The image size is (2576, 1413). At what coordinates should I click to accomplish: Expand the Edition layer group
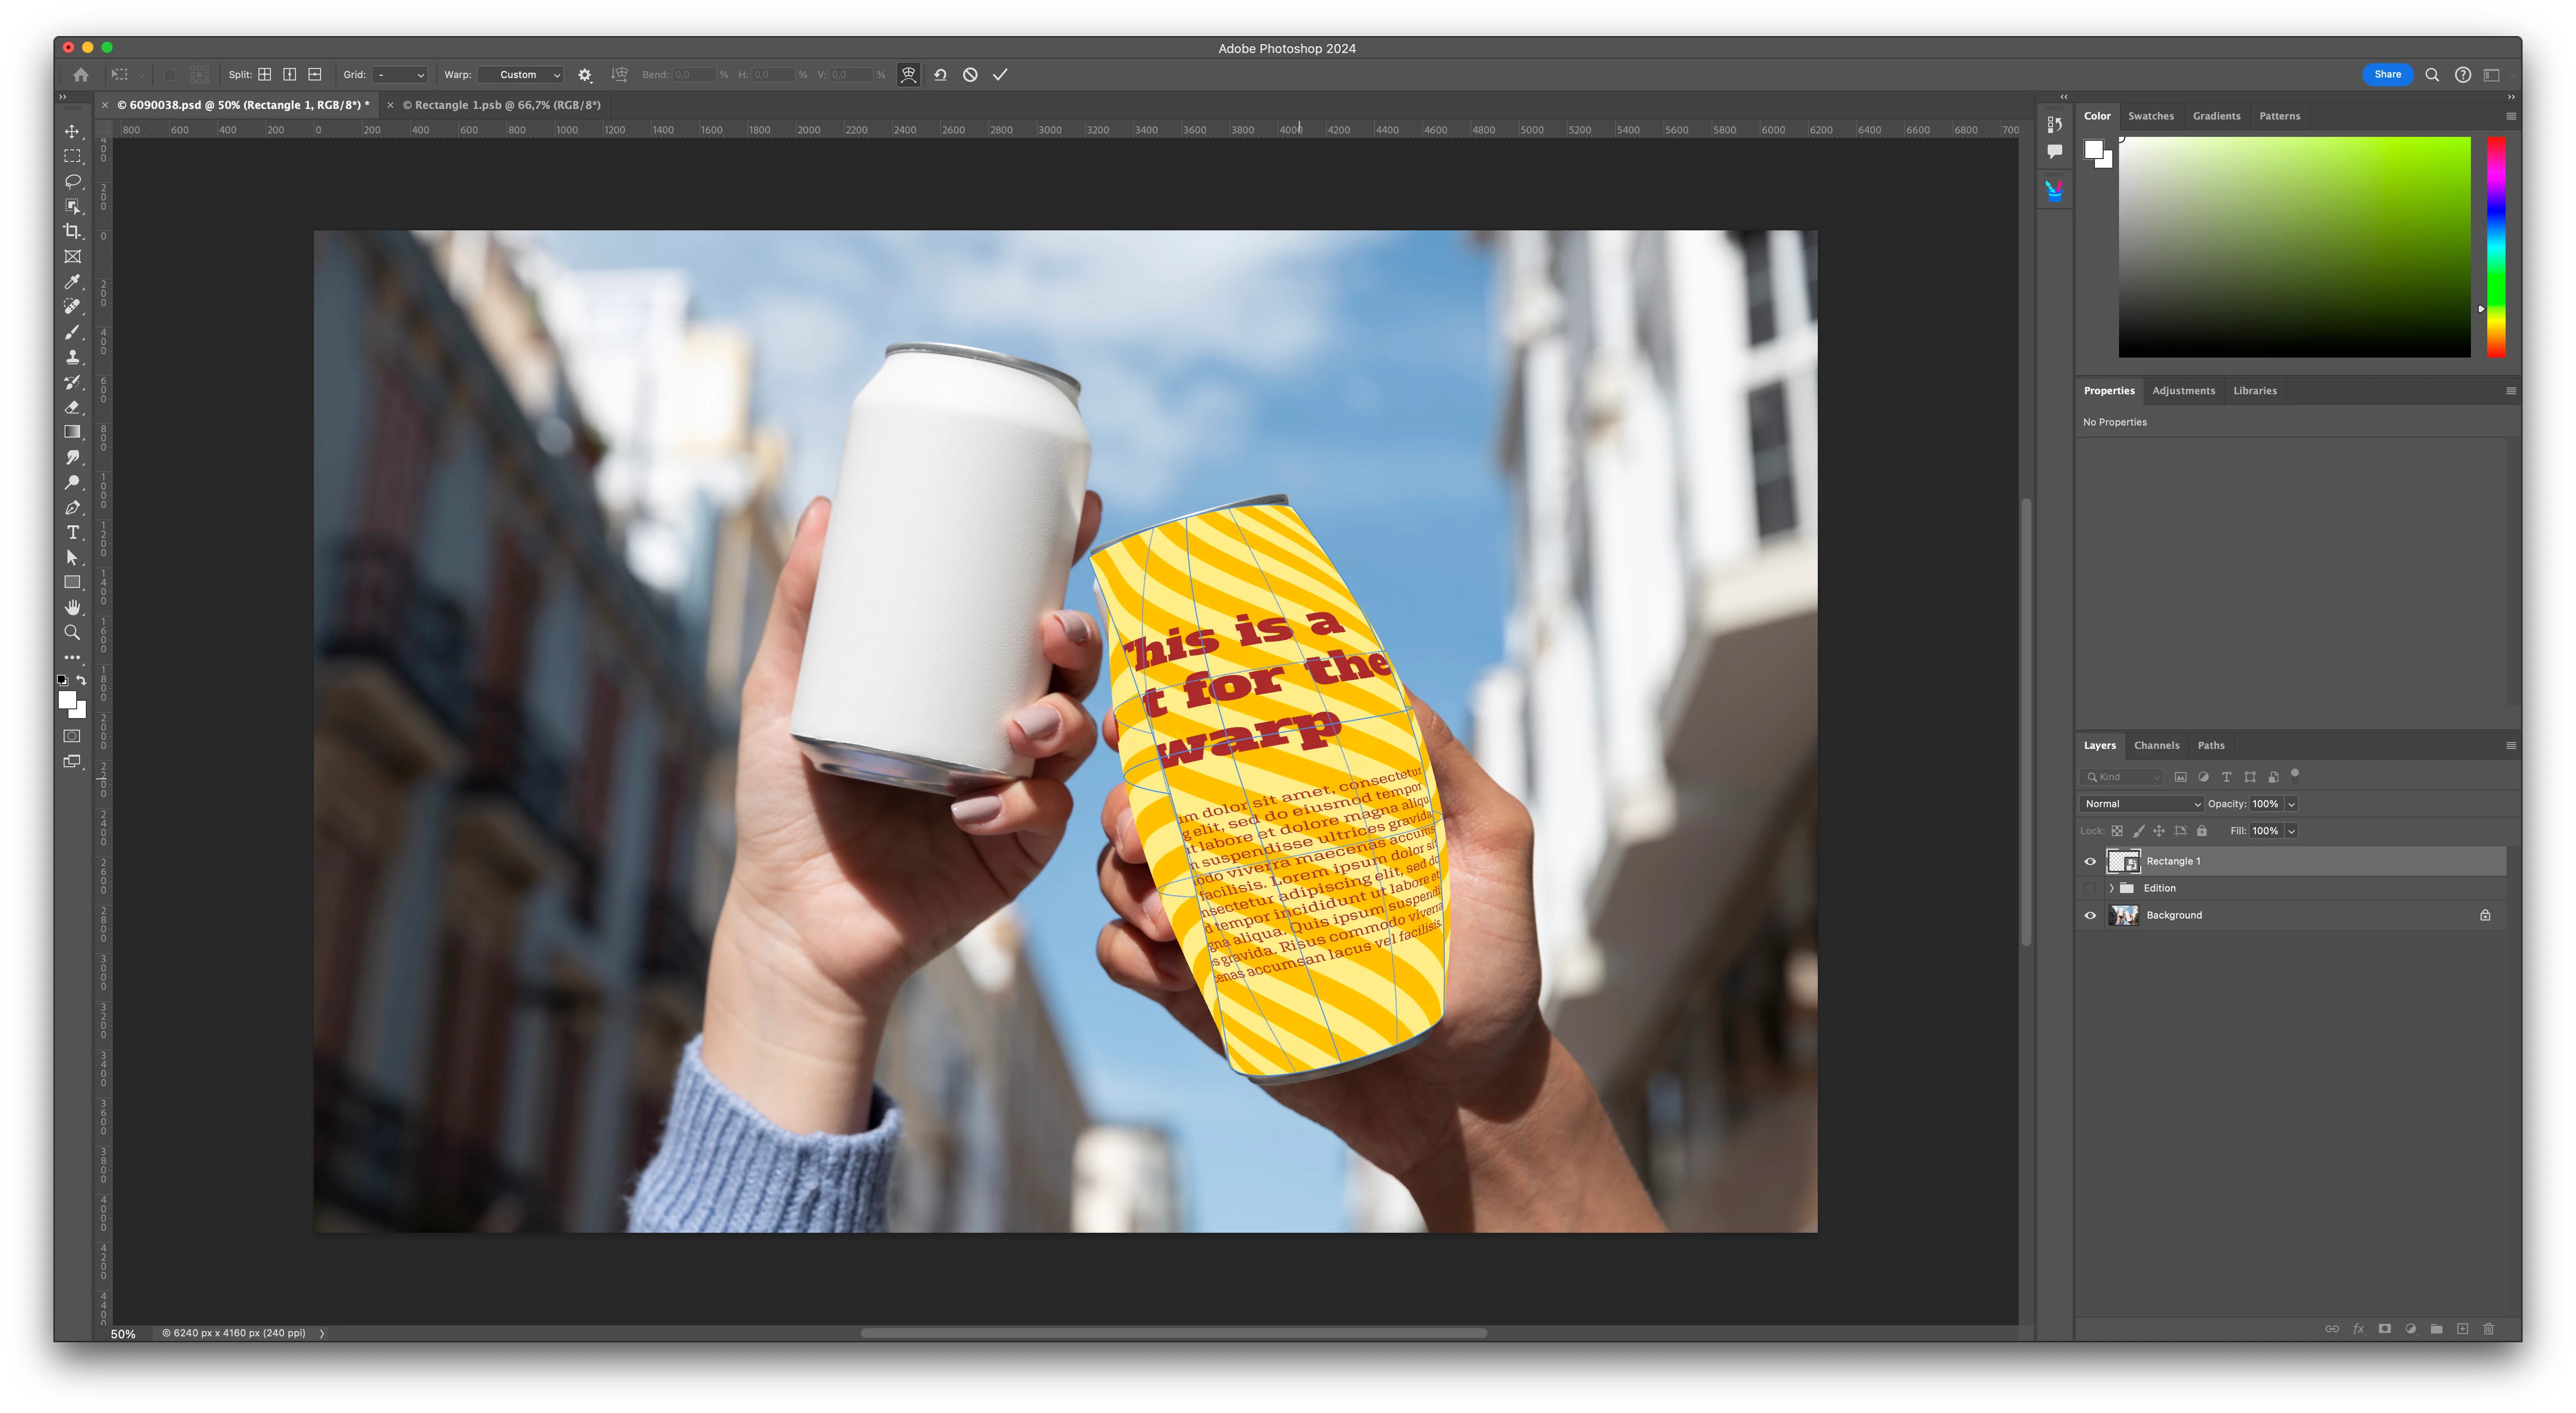(2111, 888)
